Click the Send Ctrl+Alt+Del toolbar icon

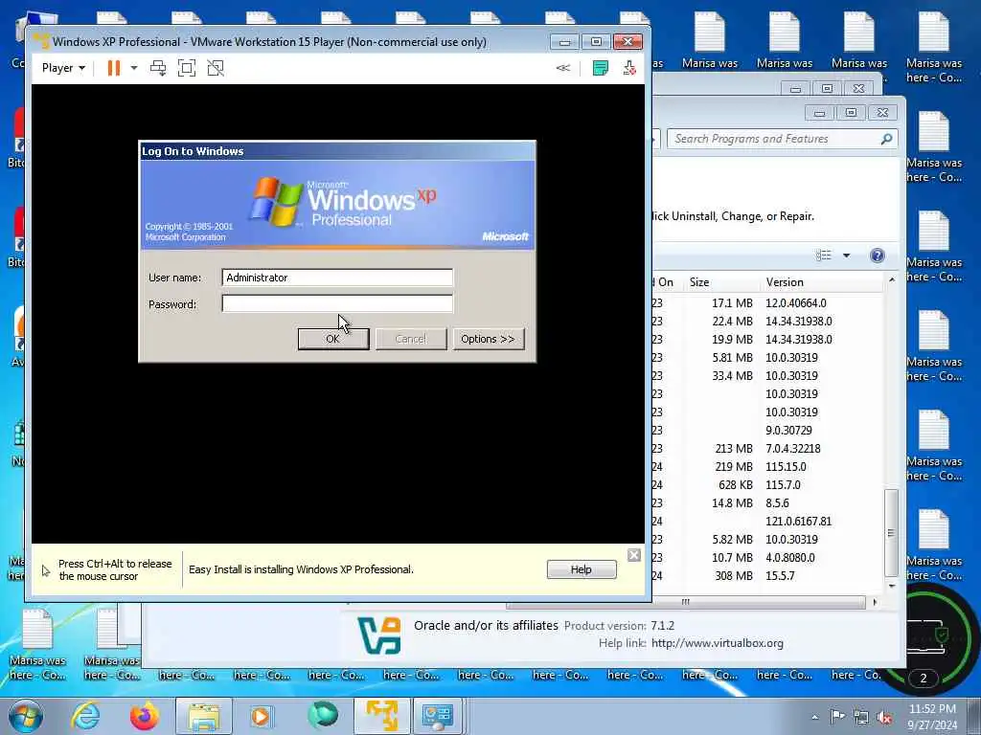[158, 68]
